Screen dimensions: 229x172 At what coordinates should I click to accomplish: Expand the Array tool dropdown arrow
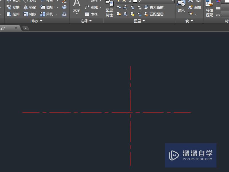tap(56, 14)
